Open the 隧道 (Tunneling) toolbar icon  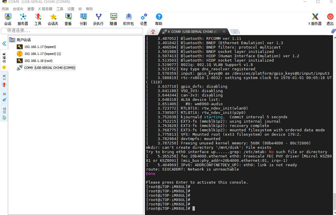pos(113,19)
